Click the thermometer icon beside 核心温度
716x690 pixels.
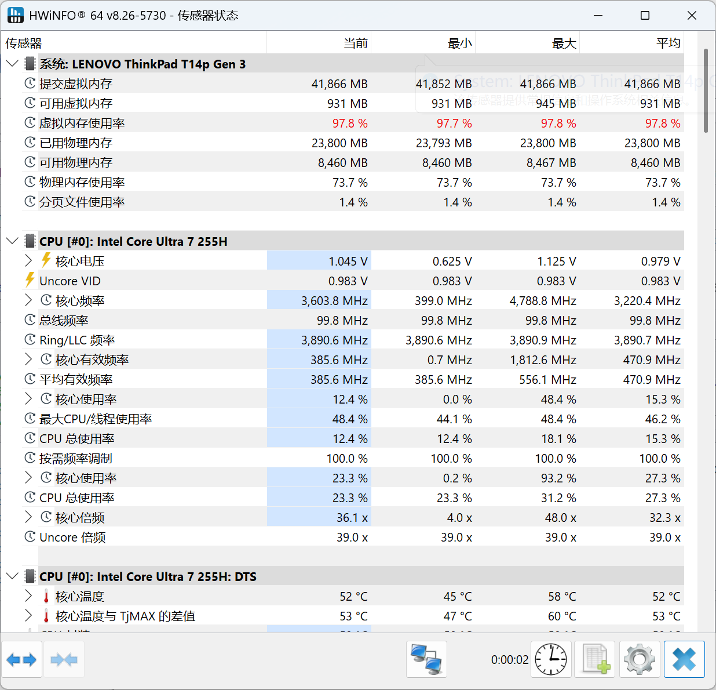click(46, 596)
